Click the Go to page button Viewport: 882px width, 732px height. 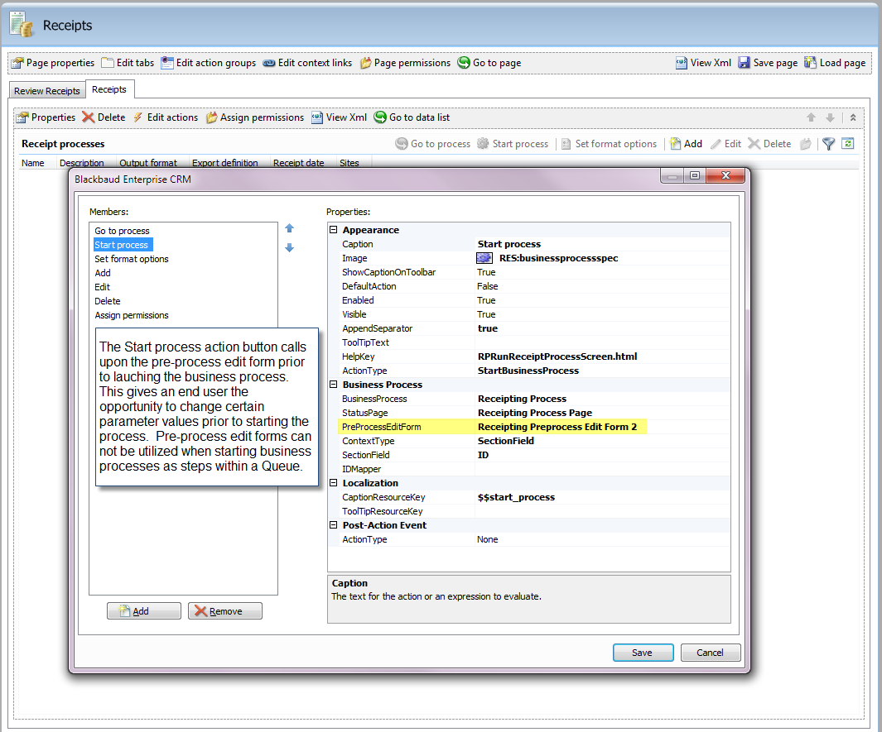[489, 63]
